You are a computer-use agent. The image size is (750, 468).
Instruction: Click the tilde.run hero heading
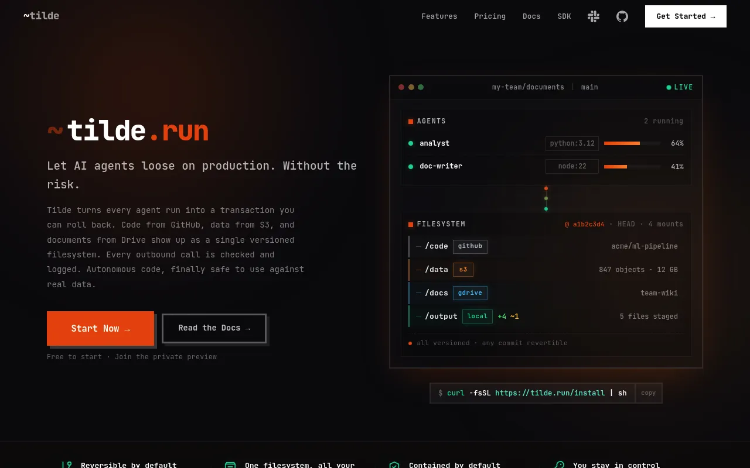(128, 130)
